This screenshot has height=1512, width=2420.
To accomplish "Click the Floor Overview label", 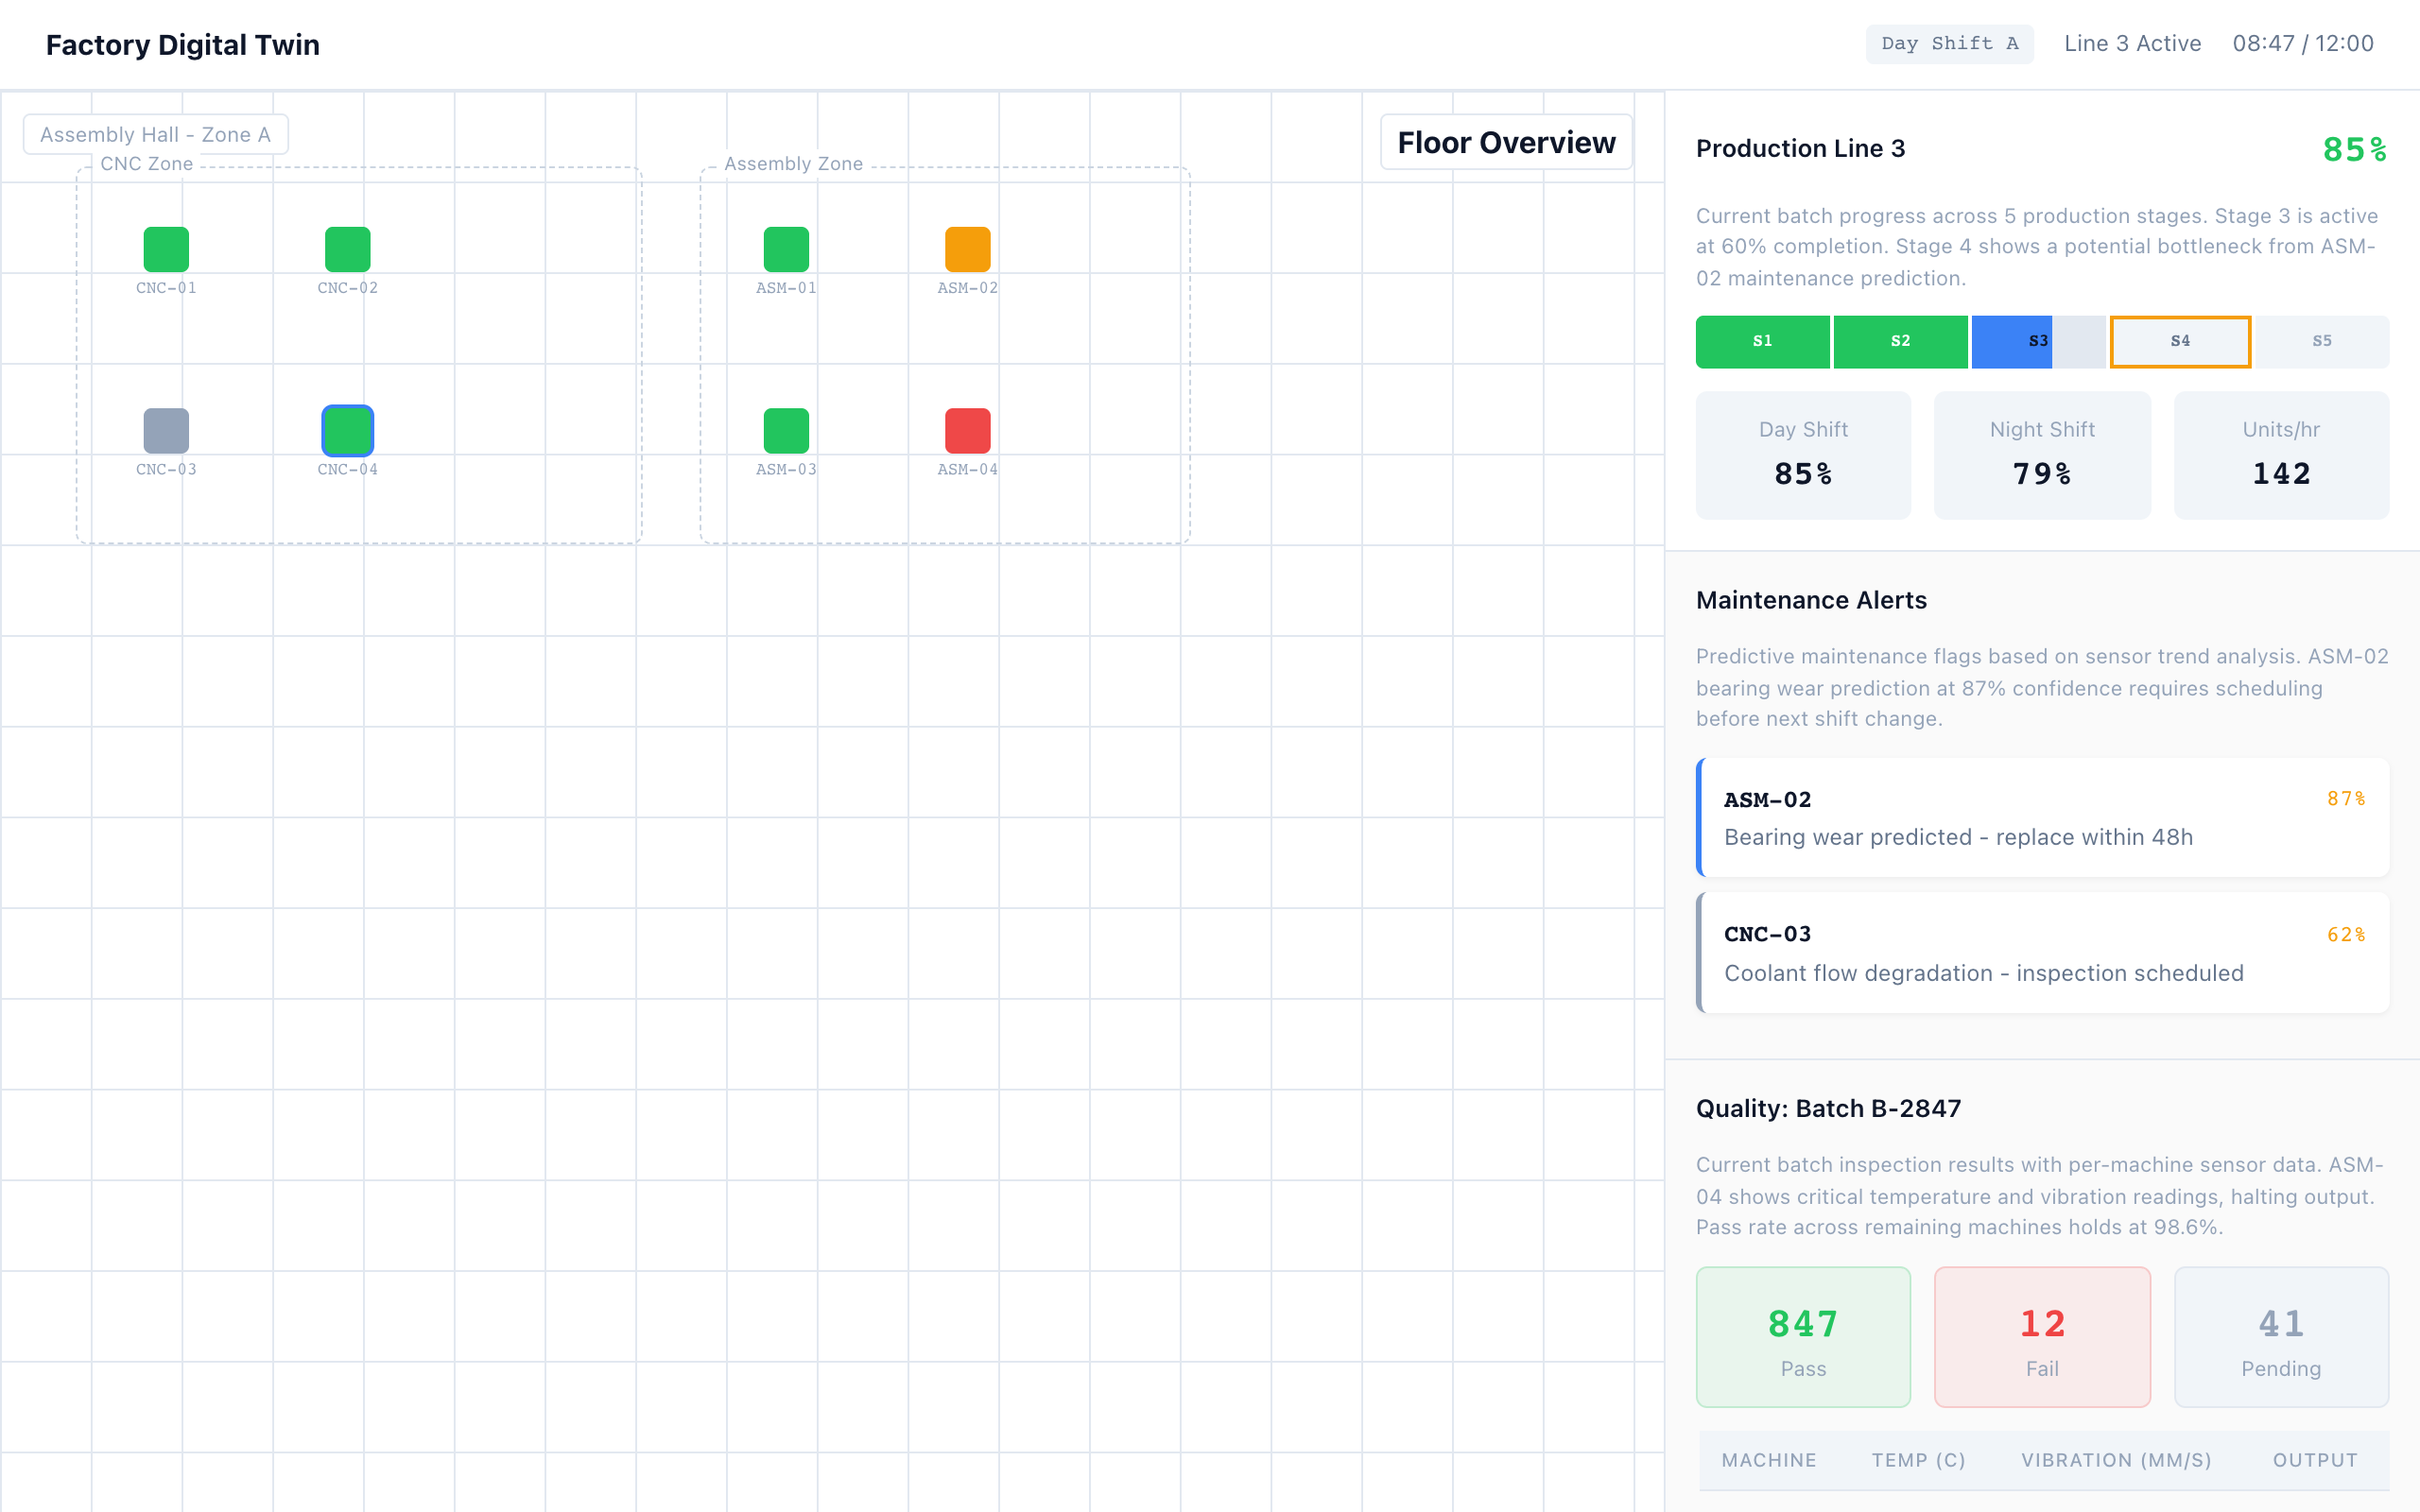I will (1506, 142).
